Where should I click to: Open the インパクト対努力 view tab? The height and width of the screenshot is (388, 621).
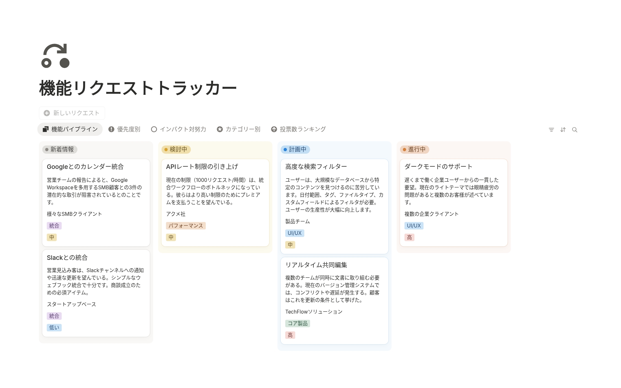[179, 129]
